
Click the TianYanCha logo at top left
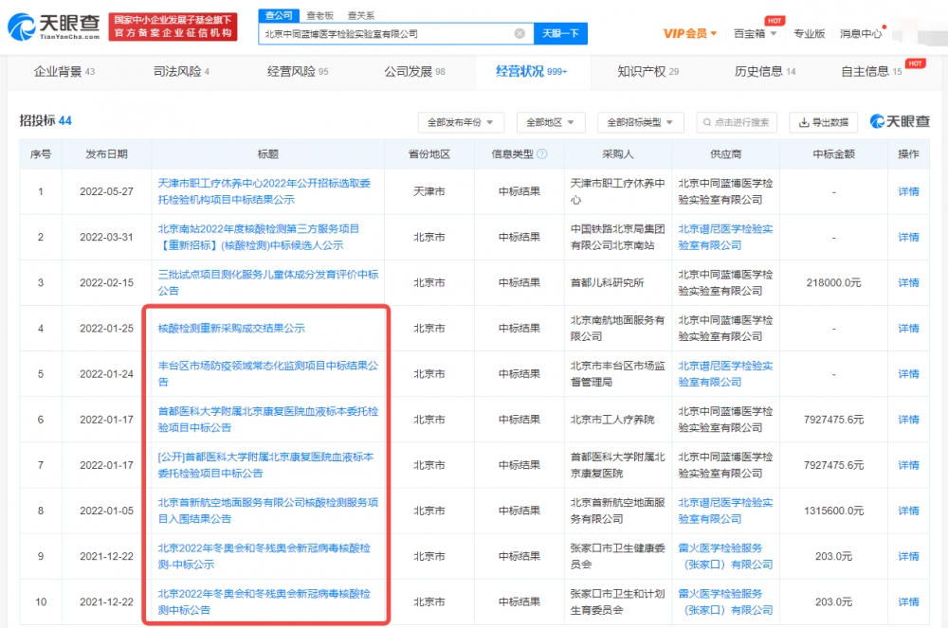pos(53,27)
